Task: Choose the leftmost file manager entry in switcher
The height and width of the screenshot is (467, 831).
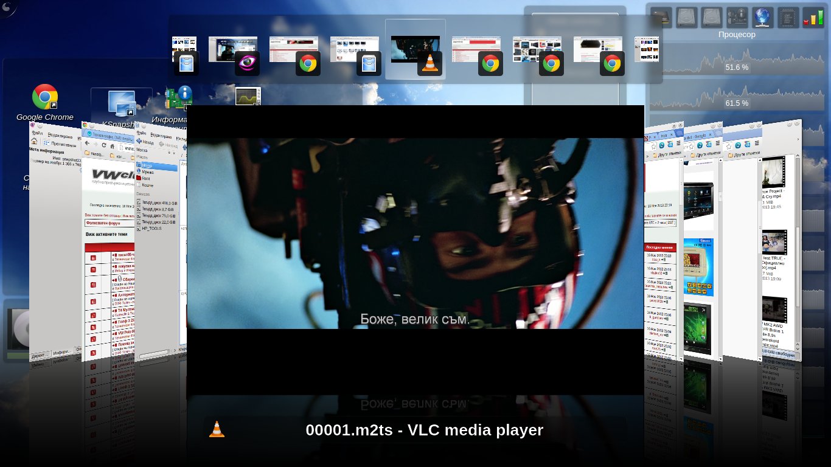Action: click(185, 51)
